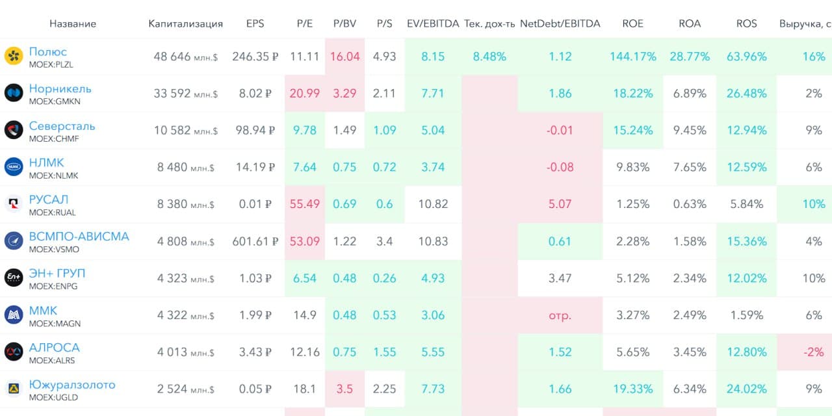This screenshot has width=832, height=416.
Task: Click the Полюс company logo icon
Action: (14, 56)
